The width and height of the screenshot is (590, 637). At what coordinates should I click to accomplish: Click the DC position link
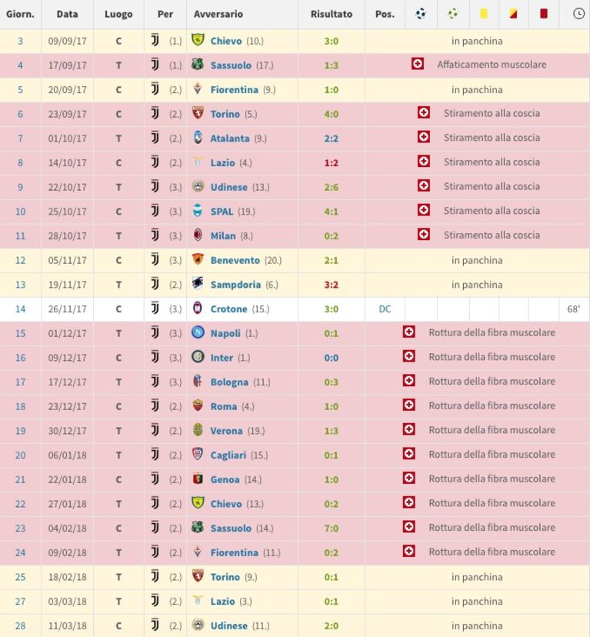tap(385, 309)
